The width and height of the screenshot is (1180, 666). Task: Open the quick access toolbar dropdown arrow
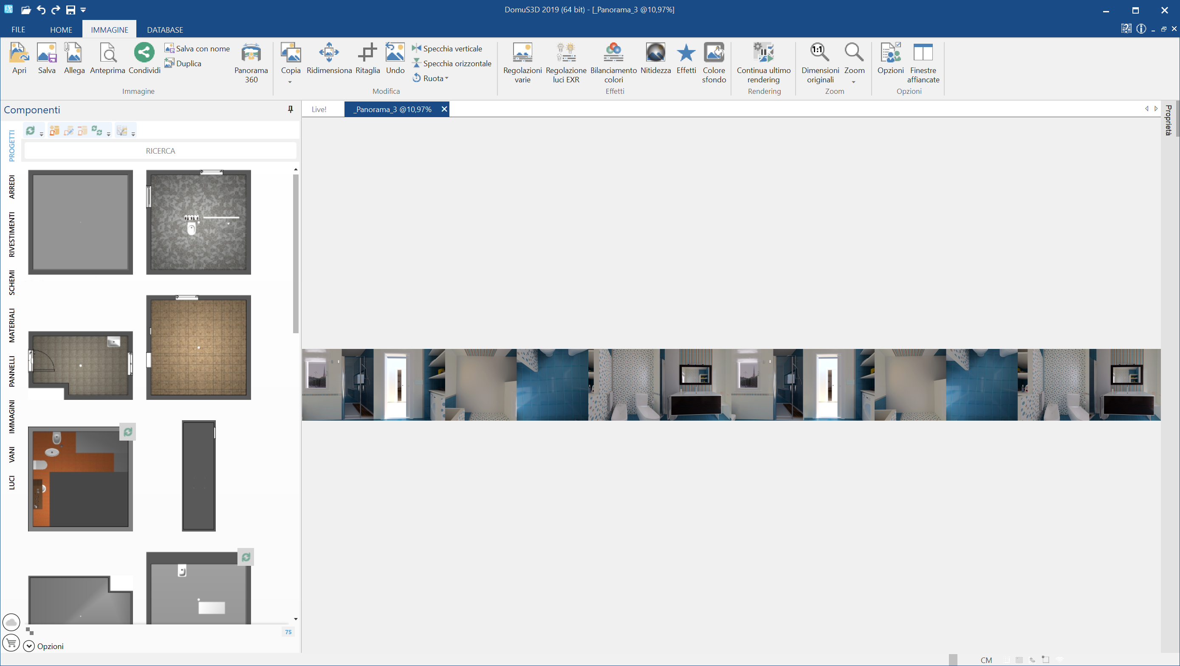pyautogui.click(x=83, y=10)
